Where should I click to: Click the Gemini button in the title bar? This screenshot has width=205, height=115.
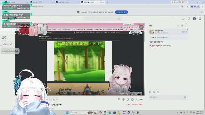coord(179,2)
